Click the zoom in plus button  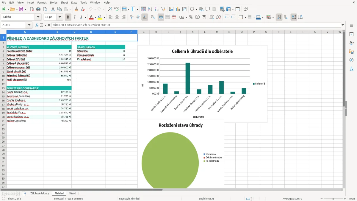pos(345,199)
